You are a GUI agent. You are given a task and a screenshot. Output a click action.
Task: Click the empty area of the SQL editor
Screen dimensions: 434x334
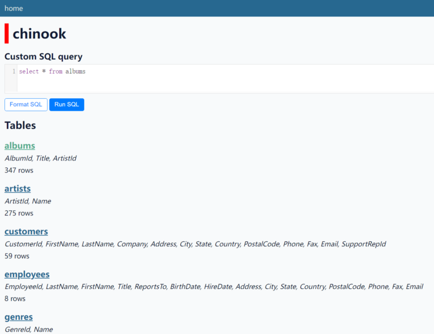point(254,82)
